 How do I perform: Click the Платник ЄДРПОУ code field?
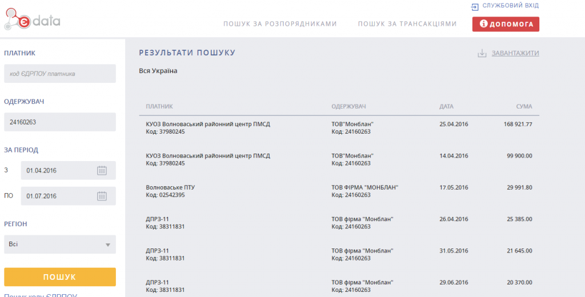click(x=59, y=74)
